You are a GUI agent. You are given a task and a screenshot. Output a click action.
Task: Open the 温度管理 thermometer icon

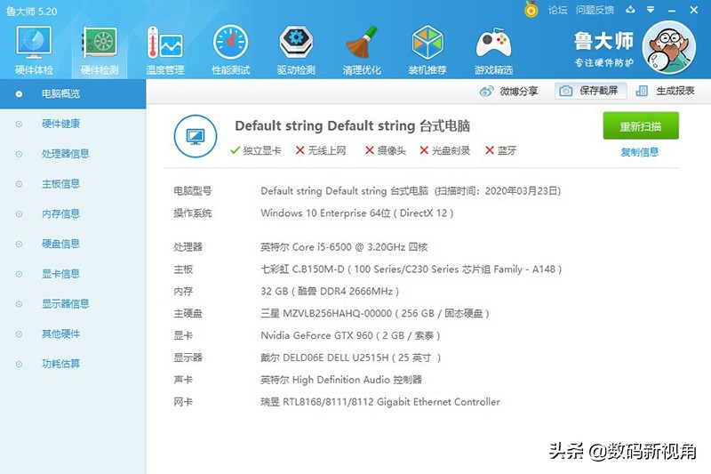[165, 43]
